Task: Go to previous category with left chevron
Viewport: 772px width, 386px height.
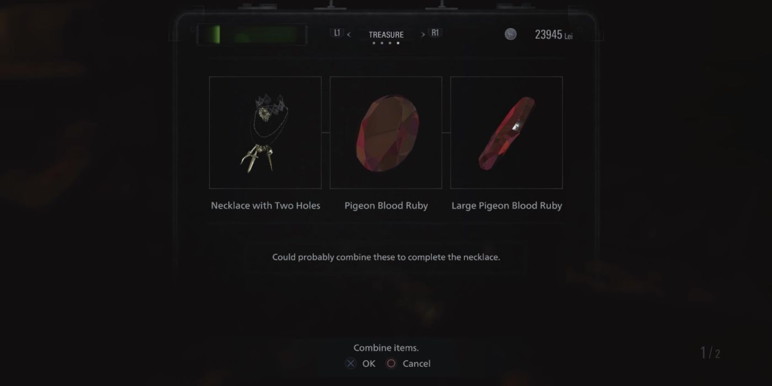Action: click(x=349, y=35)
